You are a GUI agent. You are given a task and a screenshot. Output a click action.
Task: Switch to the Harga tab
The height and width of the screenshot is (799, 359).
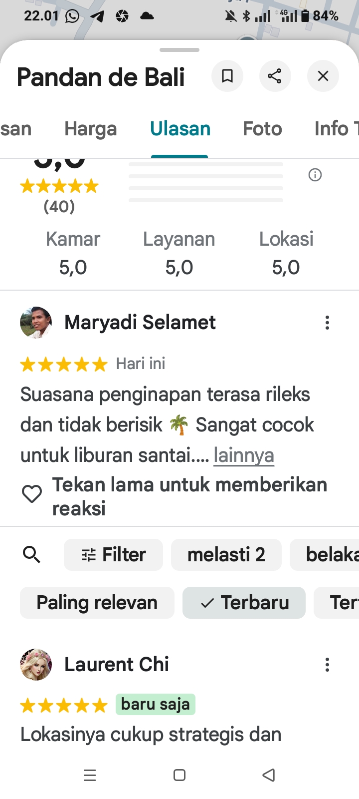click(91, 129)
